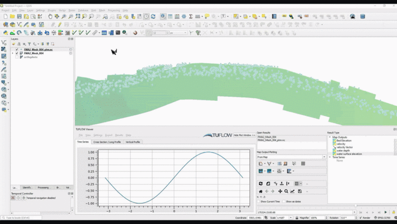Select water depth in Result Type
The width and height of the screenshot is (397, 224).
(343, 150)
